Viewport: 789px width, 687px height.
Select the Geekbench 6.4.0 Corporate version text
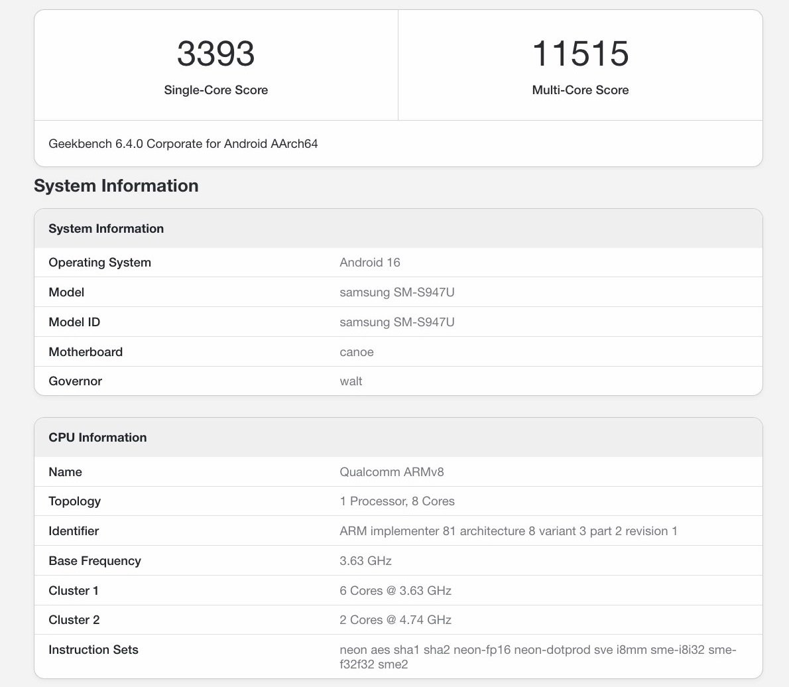(x=183, y=144)
